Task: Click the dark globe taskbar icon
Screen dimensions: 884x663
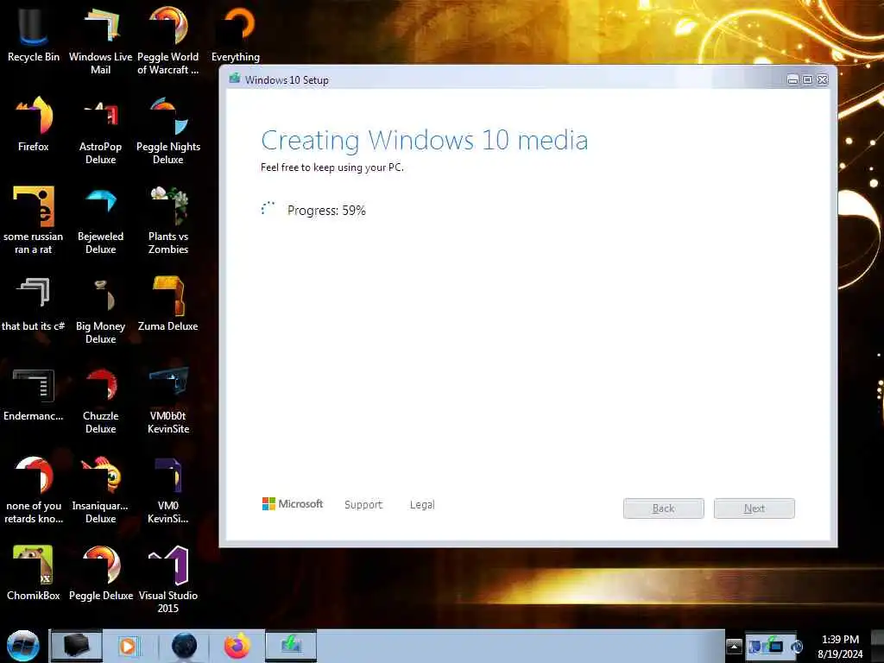Action: (184, 646)
